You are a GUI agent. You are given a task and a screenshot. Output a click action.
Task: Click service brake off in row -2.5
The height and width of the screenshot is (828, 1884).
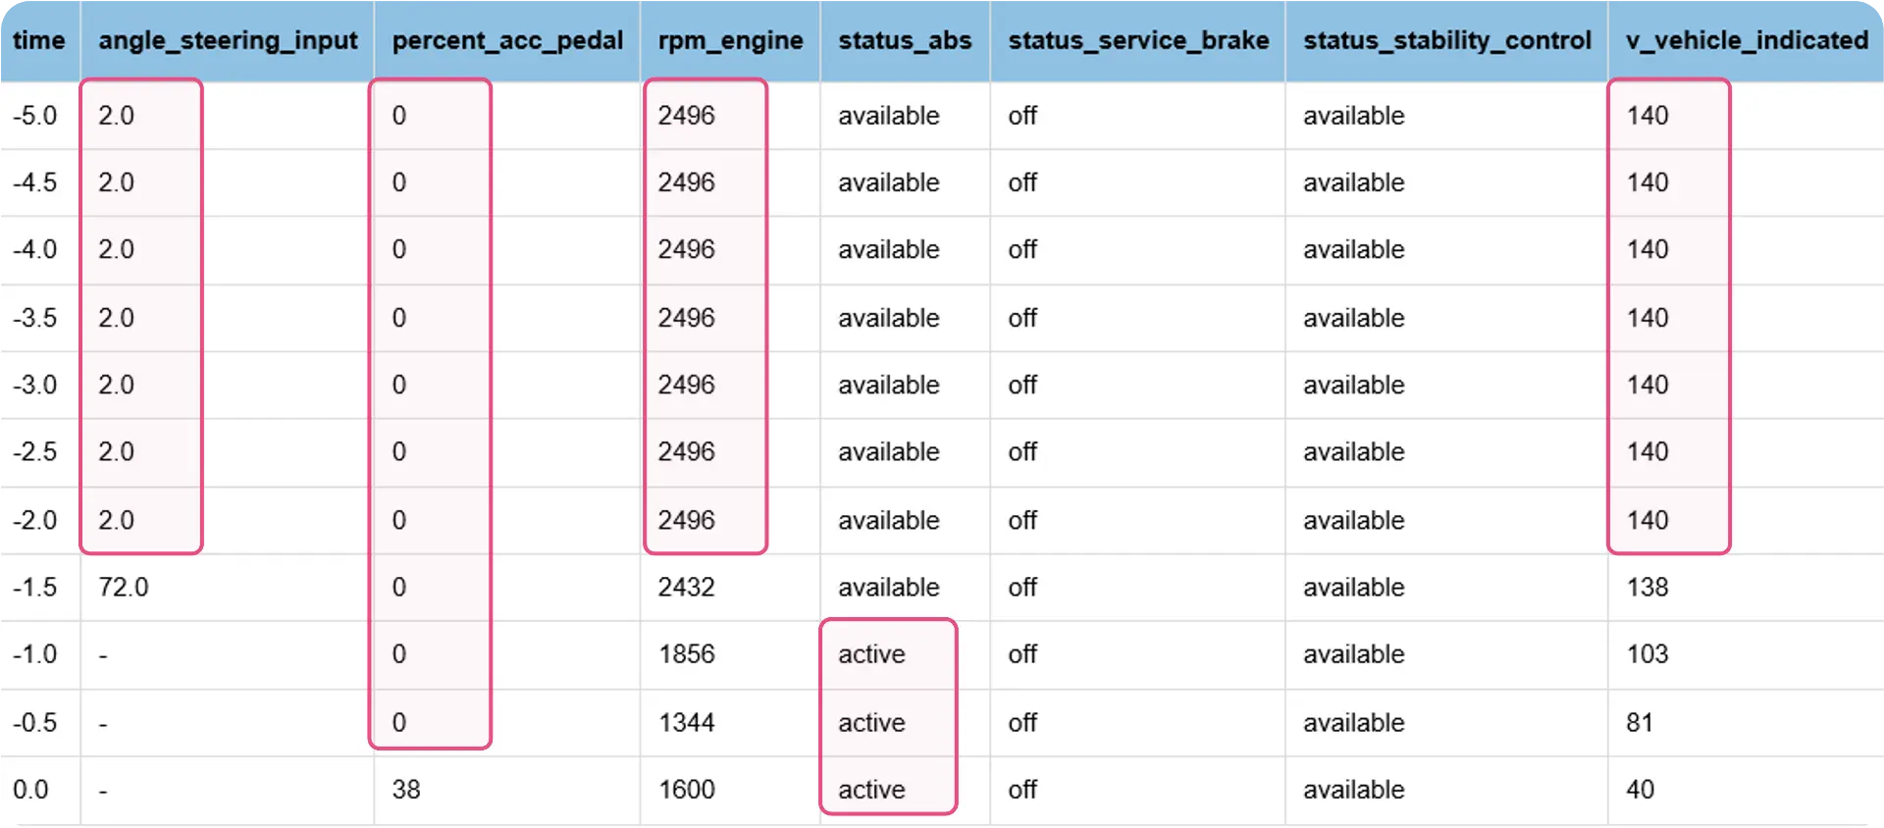tap(1022, 451)
